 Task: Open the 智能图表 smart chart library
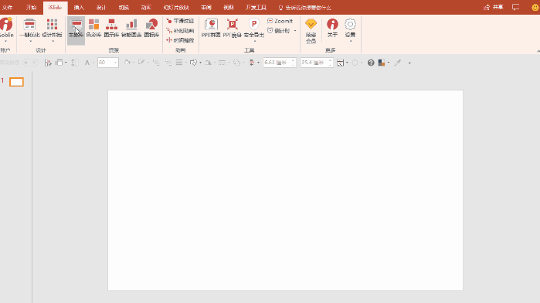pos(131,29)
